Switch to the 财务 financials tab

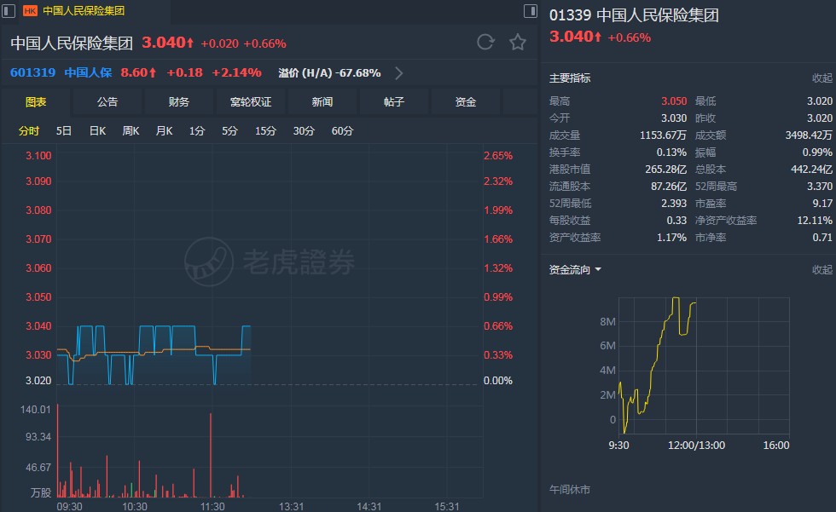[178, 101]
